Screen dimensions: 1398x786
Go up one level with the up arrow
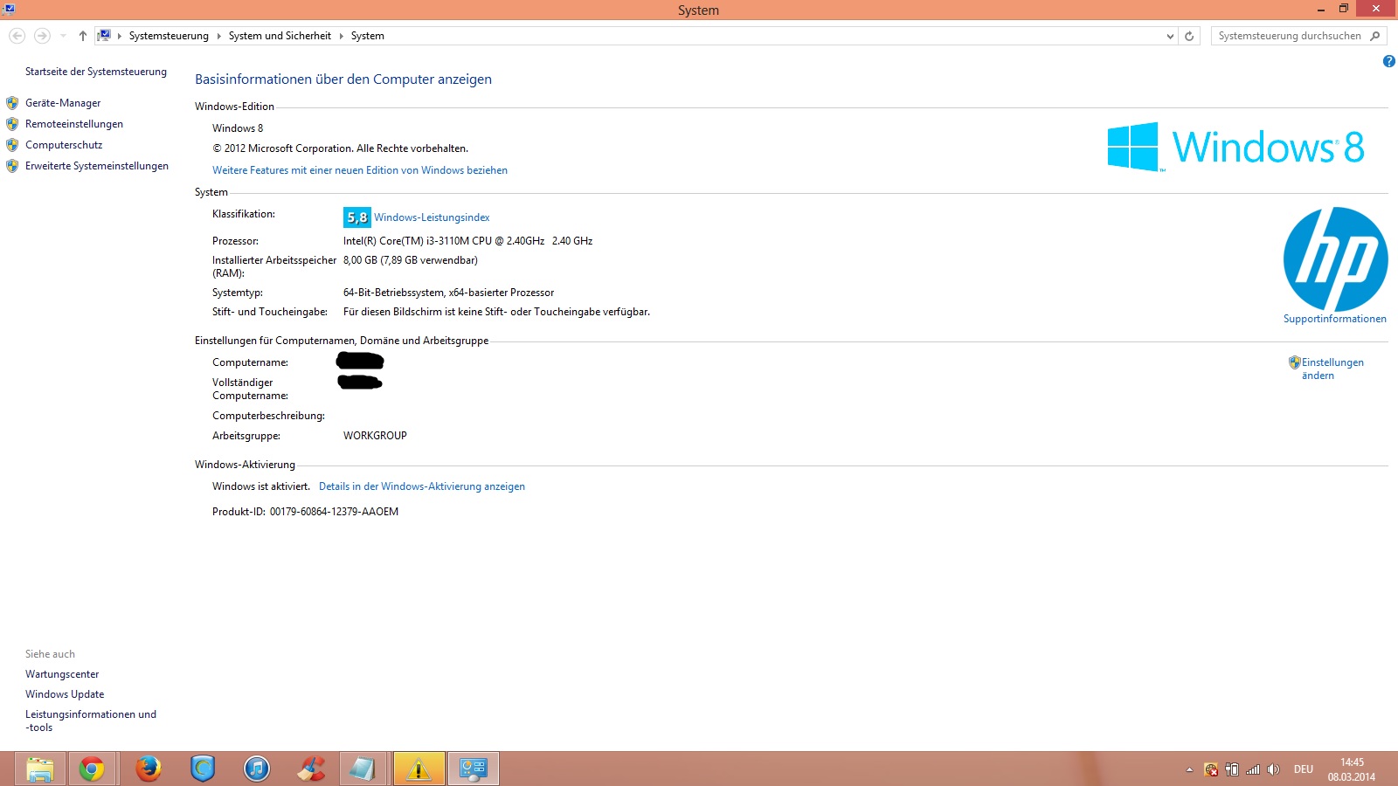click(x=82, y=36)
